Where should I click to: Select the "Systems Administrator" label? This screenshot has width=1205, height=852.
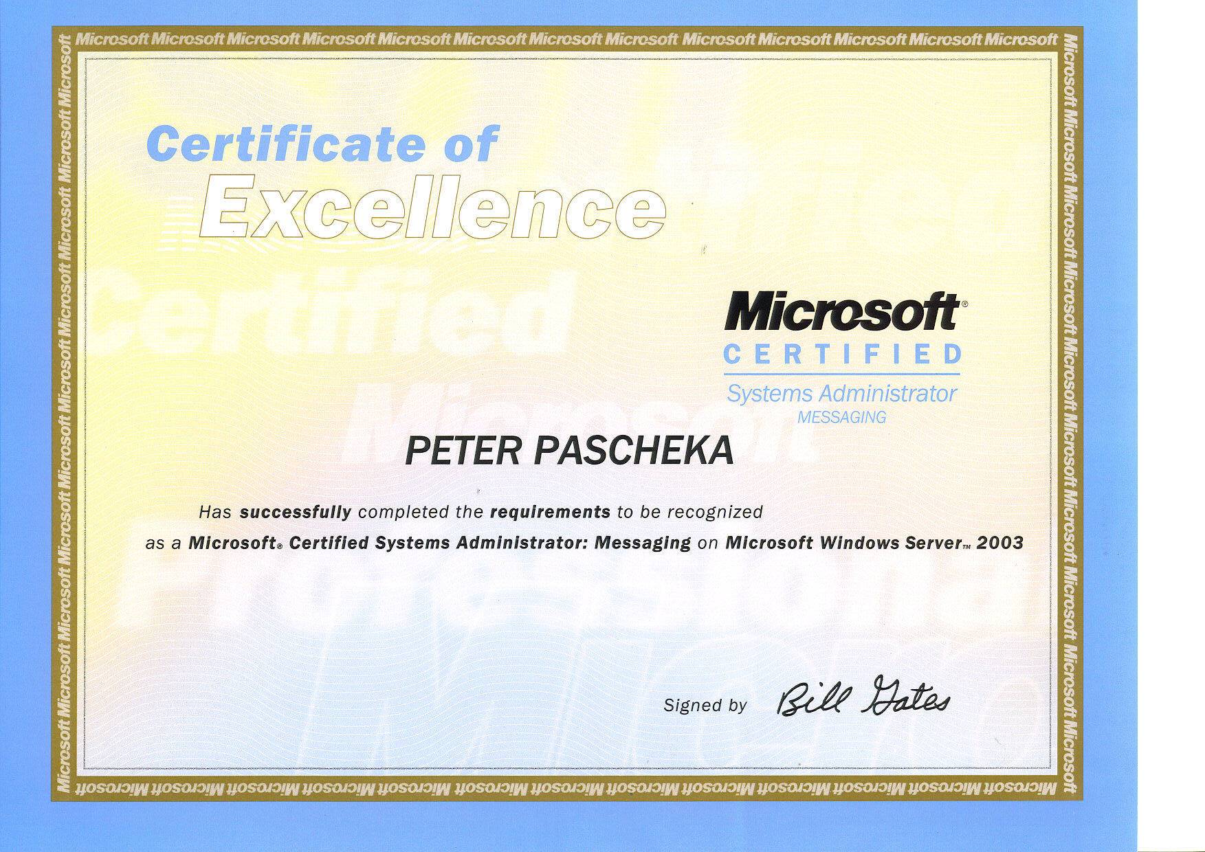(841, 394)
